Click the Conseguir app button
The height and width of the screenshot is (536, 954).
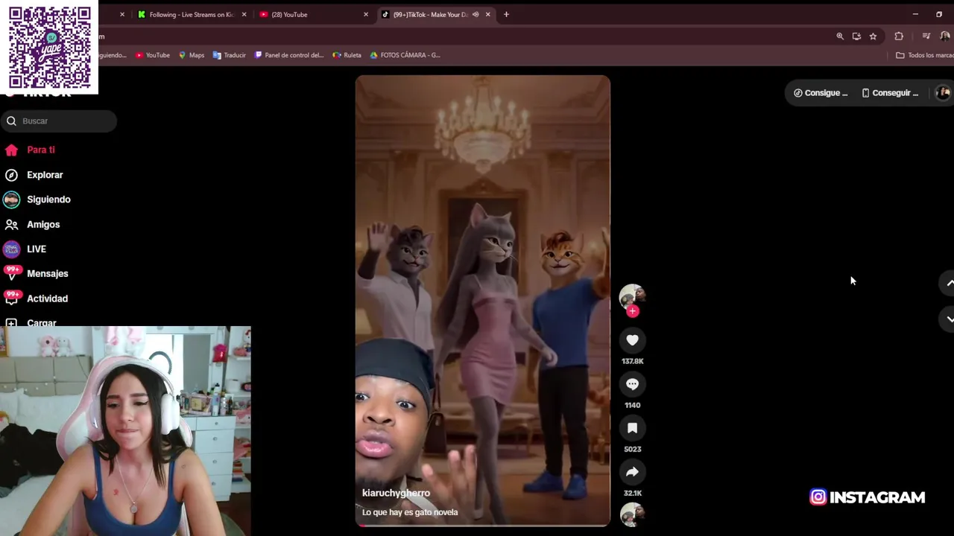point(889,93)
